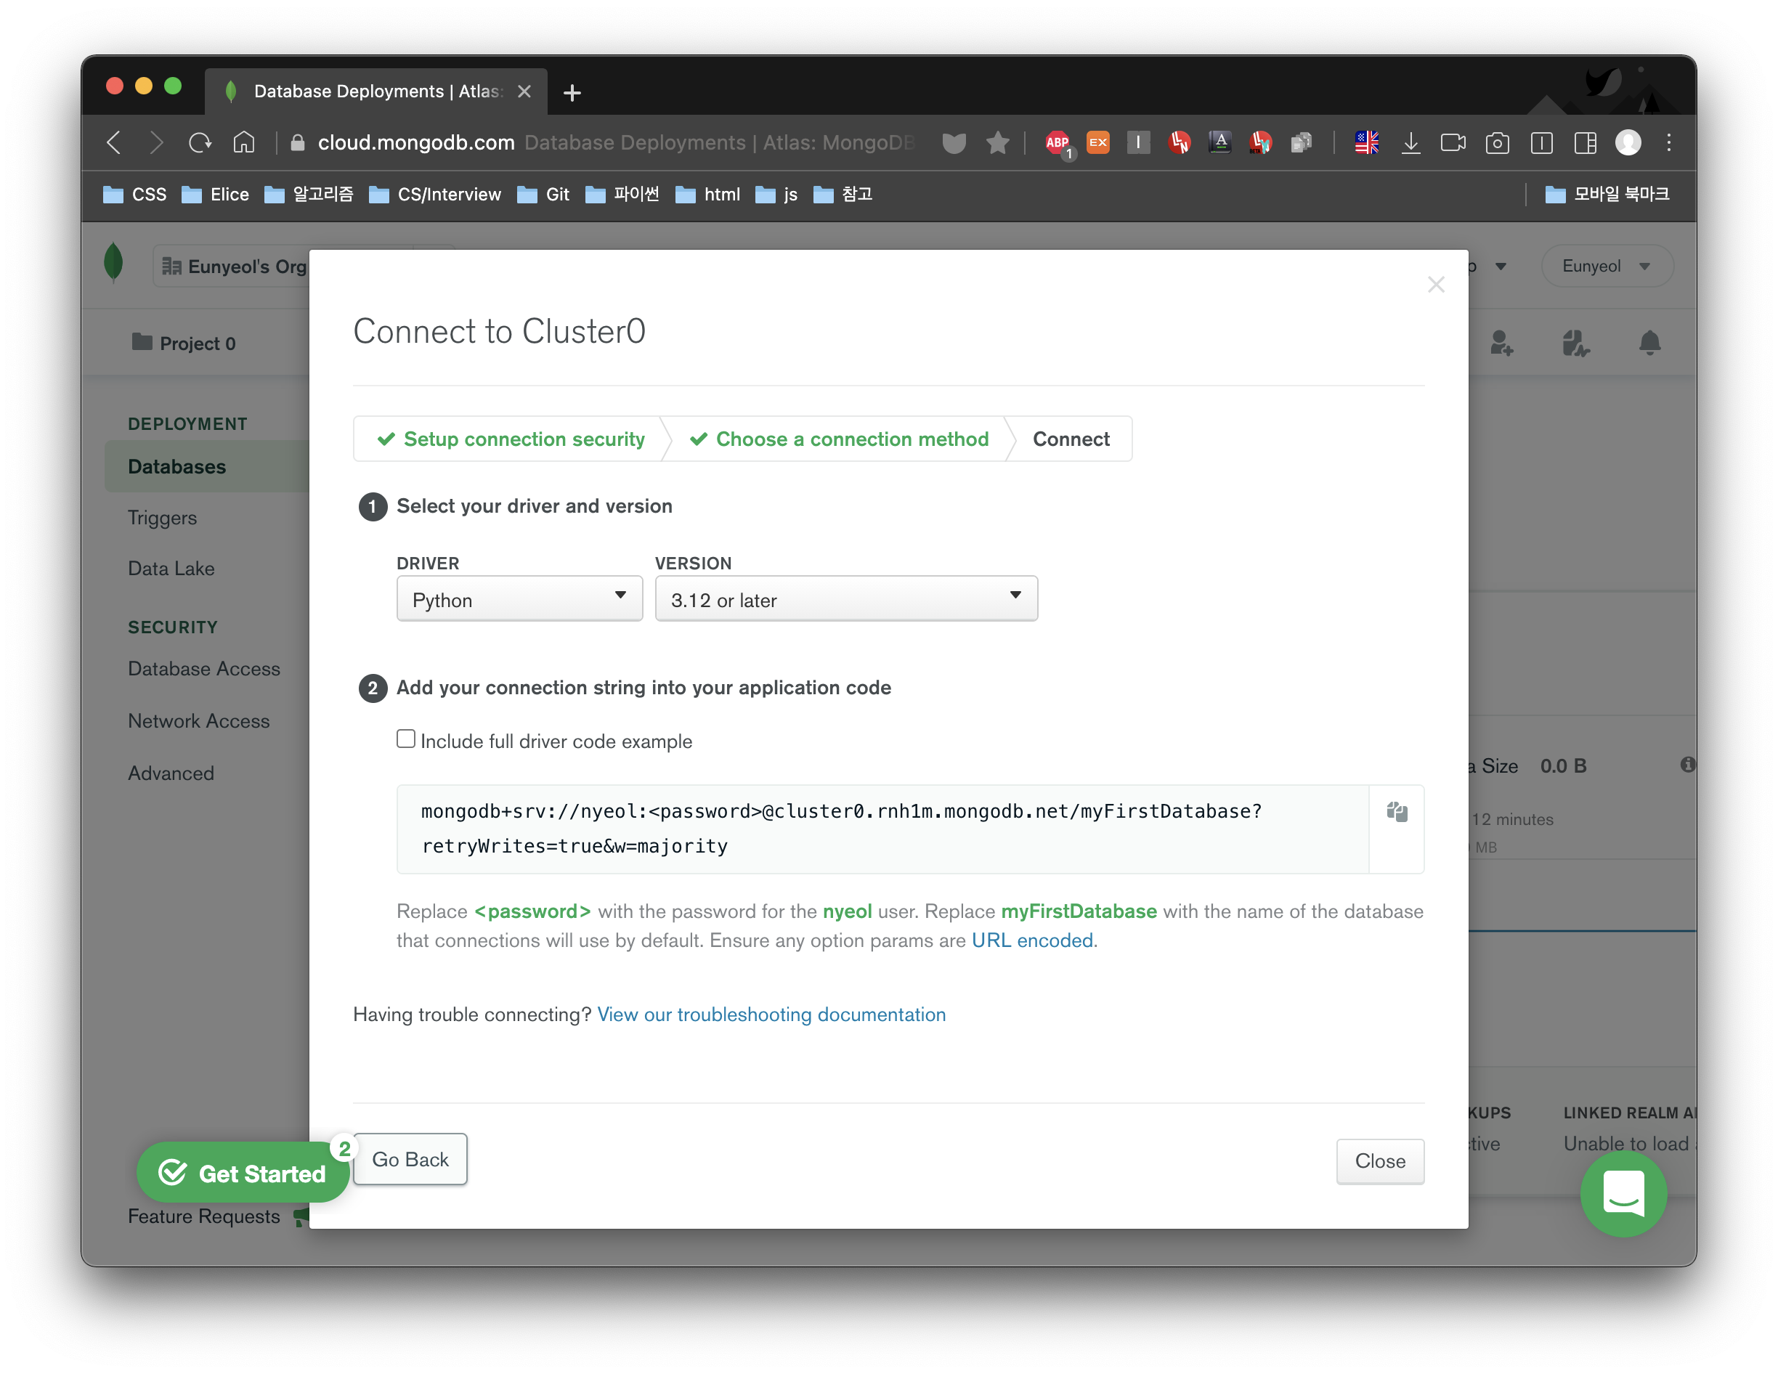
Task: Open the URL encoded link
Action: click(x=1031, y=940)
